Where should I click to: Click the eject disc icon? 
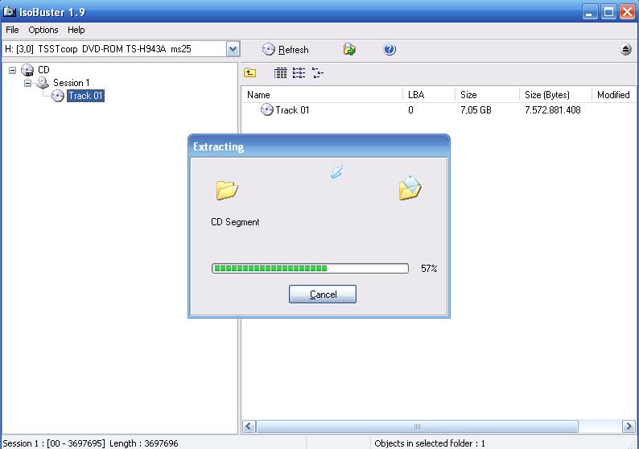pos(625,50)
